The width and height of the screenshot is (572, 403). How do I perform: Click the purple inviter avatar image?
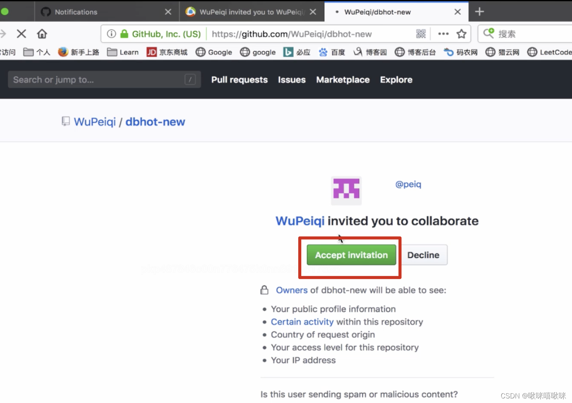point(346,190)
